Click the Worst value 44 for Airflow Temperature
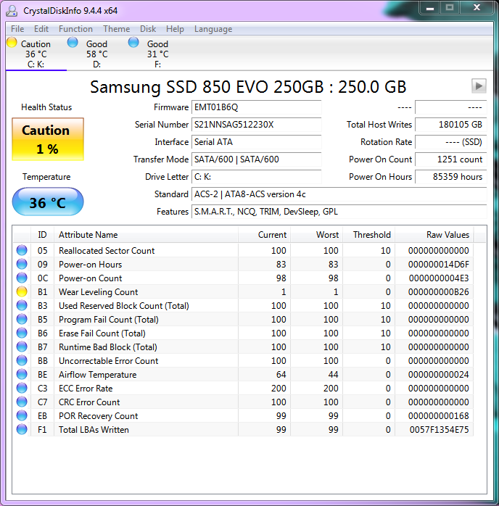This screenshot has width=499, height=506. point(333,374)
